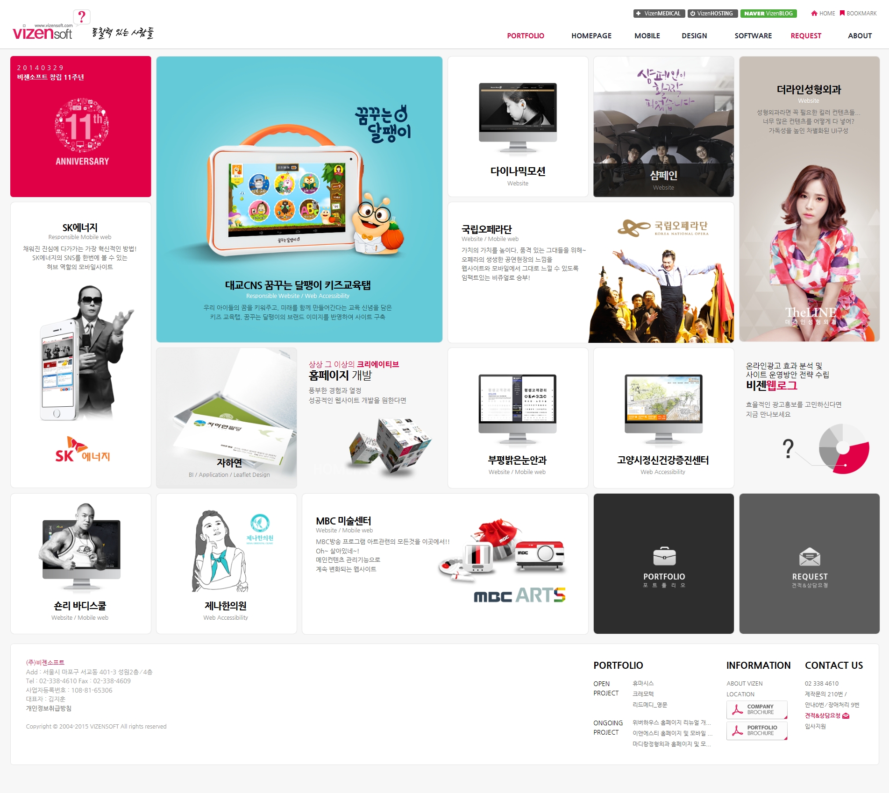Open the 제나한의원 portfolio tile
Screen dimensions: 889x793
click(227, 564)
